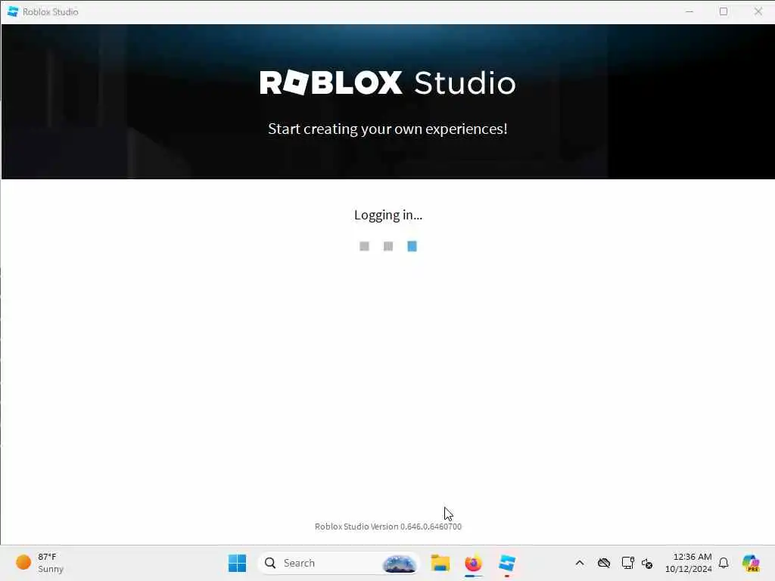Screen dimensions: 775x581
Task: Click the Roblox Studio icon in title bar
Action: [13, 11]
